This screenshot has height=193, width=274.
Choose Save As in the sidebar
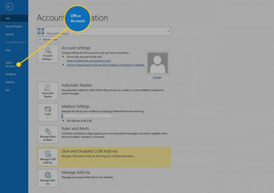[10, 34]
